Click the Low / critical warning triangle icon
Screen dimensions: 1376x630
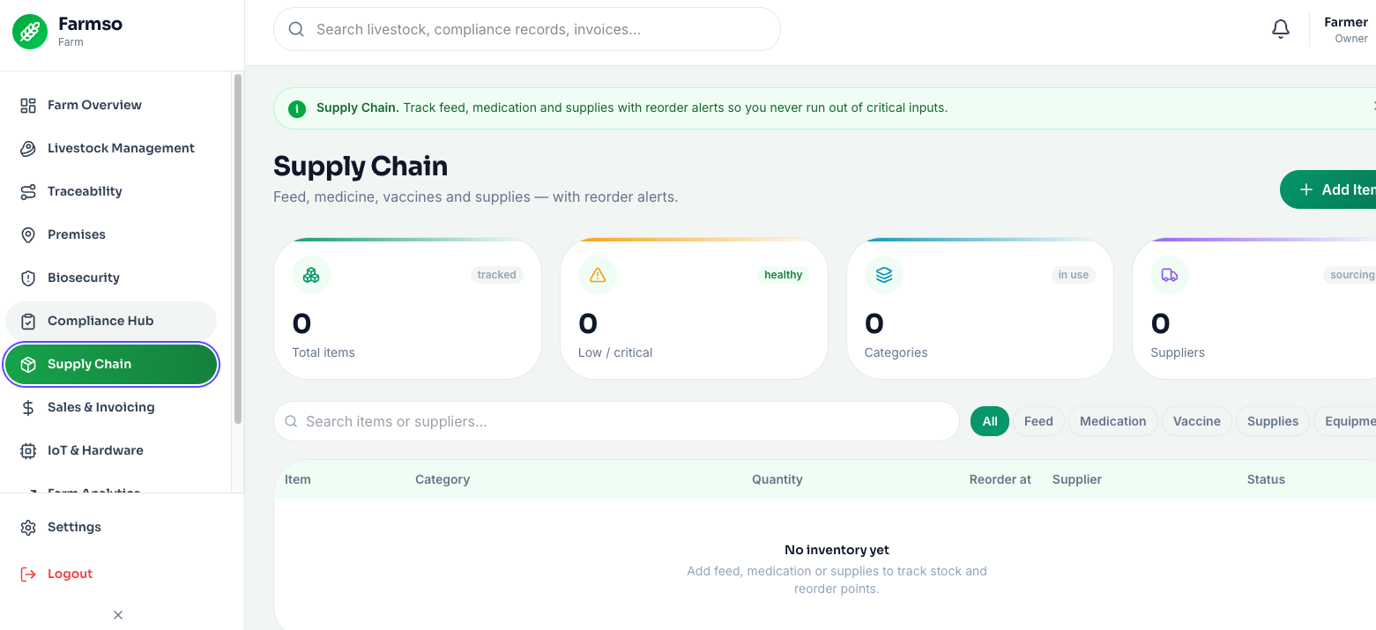[598, 275]
